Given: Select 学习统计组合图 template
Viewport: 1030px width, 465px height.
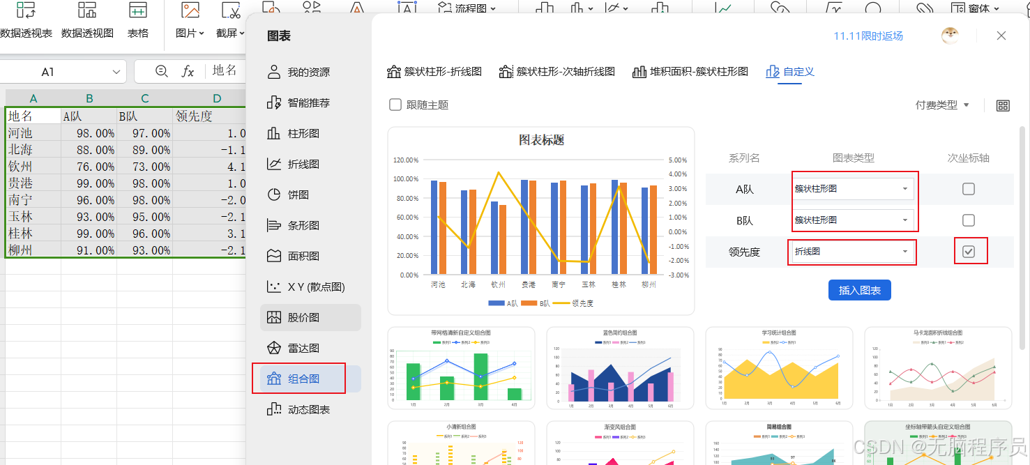Looking at the screenshot, I should pyautogui.click(x=779, y=368).
